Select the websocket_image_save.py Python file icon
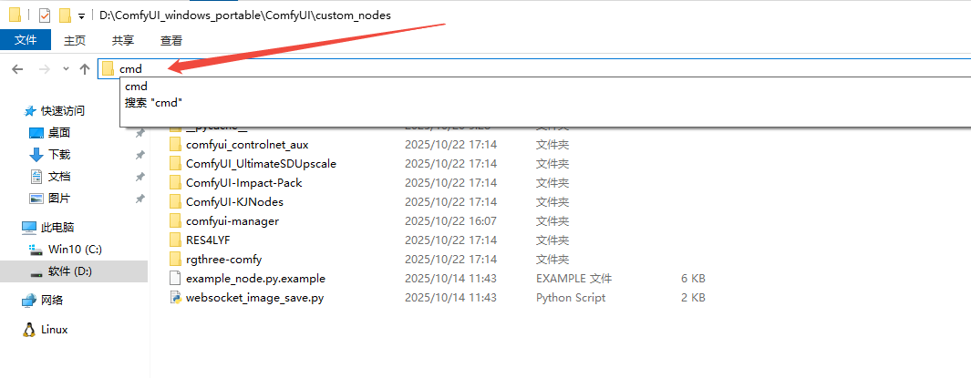971x378 pixels. [176, 298]
